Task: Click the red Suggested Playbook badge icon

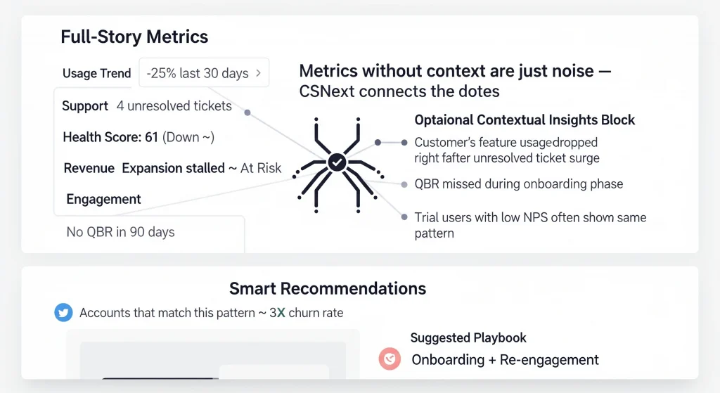Action: [389, 359]
